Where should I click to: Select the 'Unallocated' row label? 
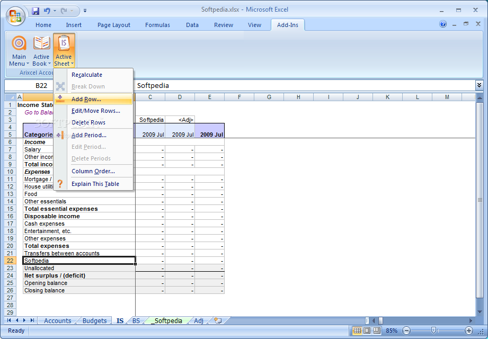[79, 268]
